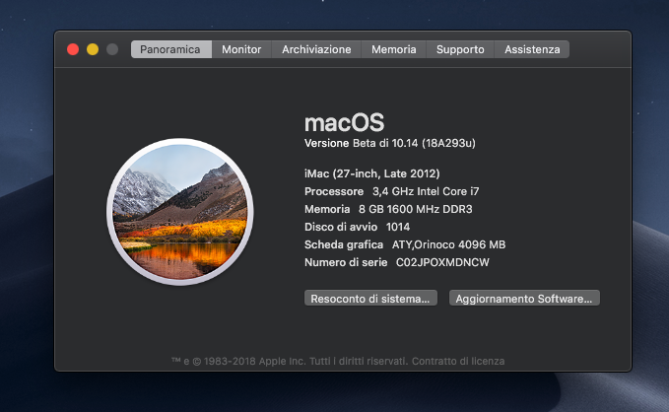Screen dimensions: 669x412
Task: Click startup disk value 1014
Action: [x=398, y=227]
